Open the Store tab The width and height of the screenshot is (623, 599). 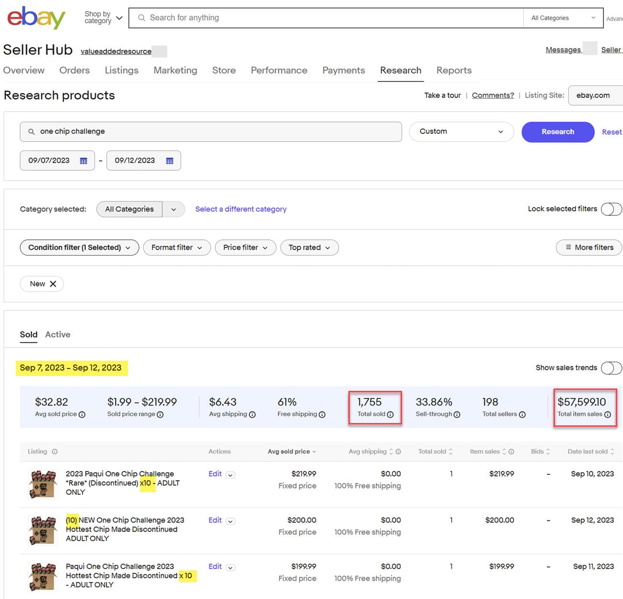pyautogui.click(x=224, y=70)
